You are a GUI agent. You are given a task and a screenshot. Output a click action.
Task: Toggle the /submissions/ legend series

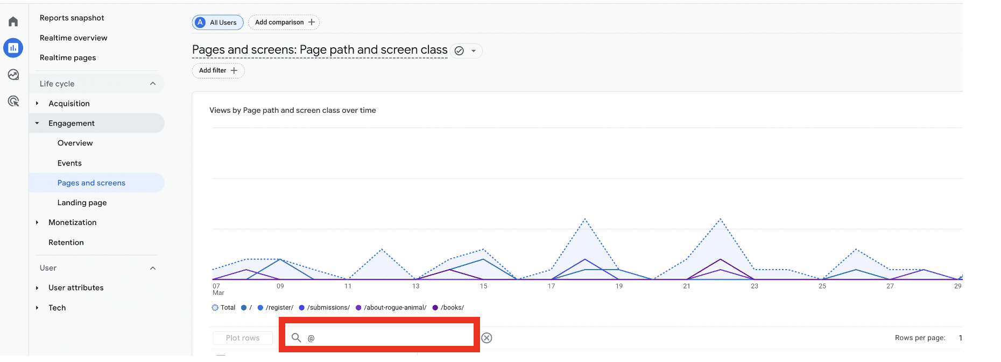325,308
